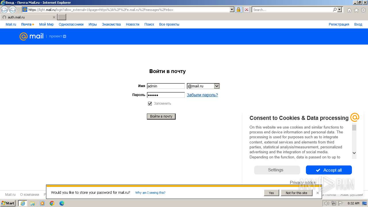Open the Игры menu item
The width and height of the screenshot is (368, 207).
pyautogui.click(x=93, y=24)
